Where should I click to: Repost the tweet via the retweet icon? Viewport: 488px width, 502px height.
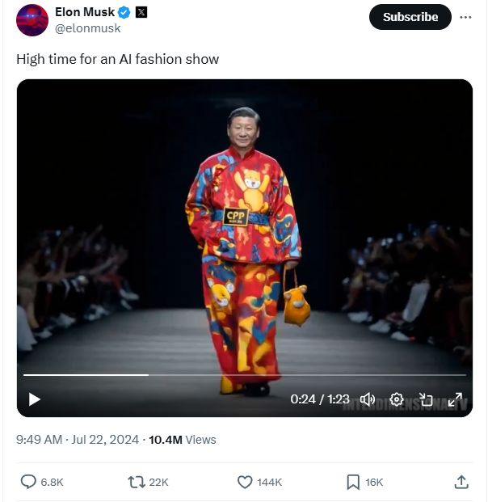pyautogui.click(x=137, y=482)
